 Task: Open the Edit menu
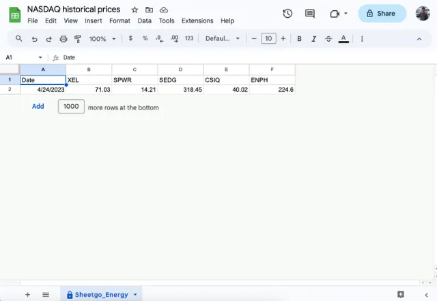tap(51, 21)
